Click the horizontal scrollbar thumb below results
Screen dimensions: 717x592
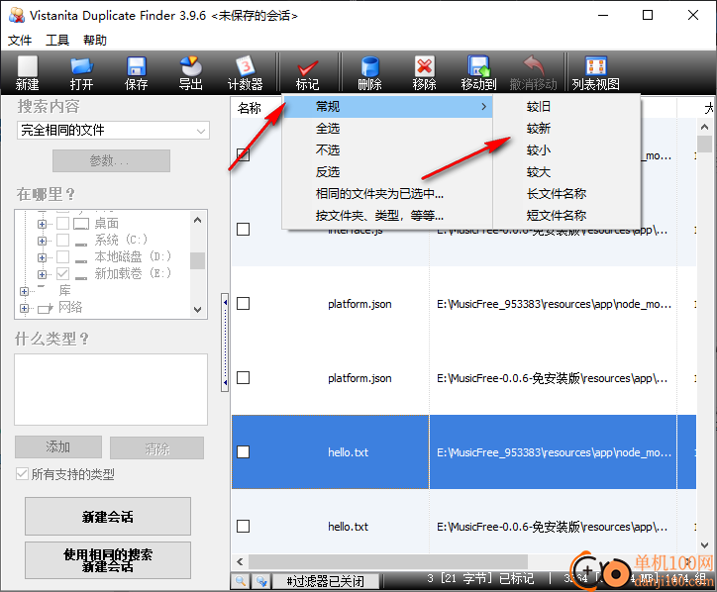pyautogui.click(x=388, y=561)
